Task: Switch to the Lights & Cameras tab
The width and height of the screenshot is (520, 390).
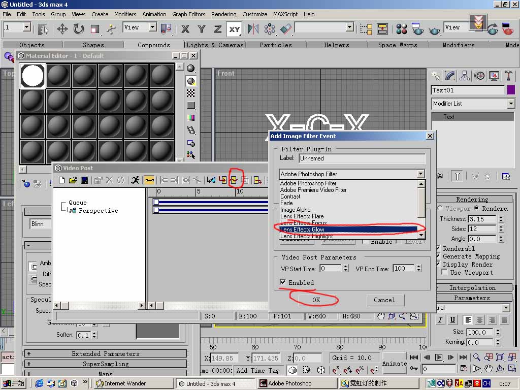Action: pyautogui.click(x=215, y=45)
